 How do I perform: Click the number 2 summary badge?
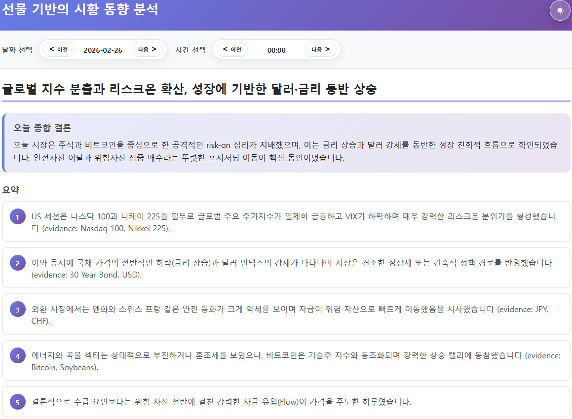(17, 264)
